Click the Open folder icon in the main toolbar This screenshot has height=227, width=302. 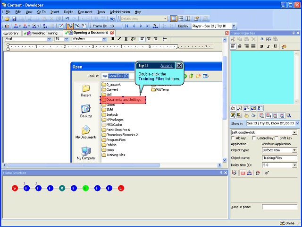pyautogui.click(x=7, y=19)
